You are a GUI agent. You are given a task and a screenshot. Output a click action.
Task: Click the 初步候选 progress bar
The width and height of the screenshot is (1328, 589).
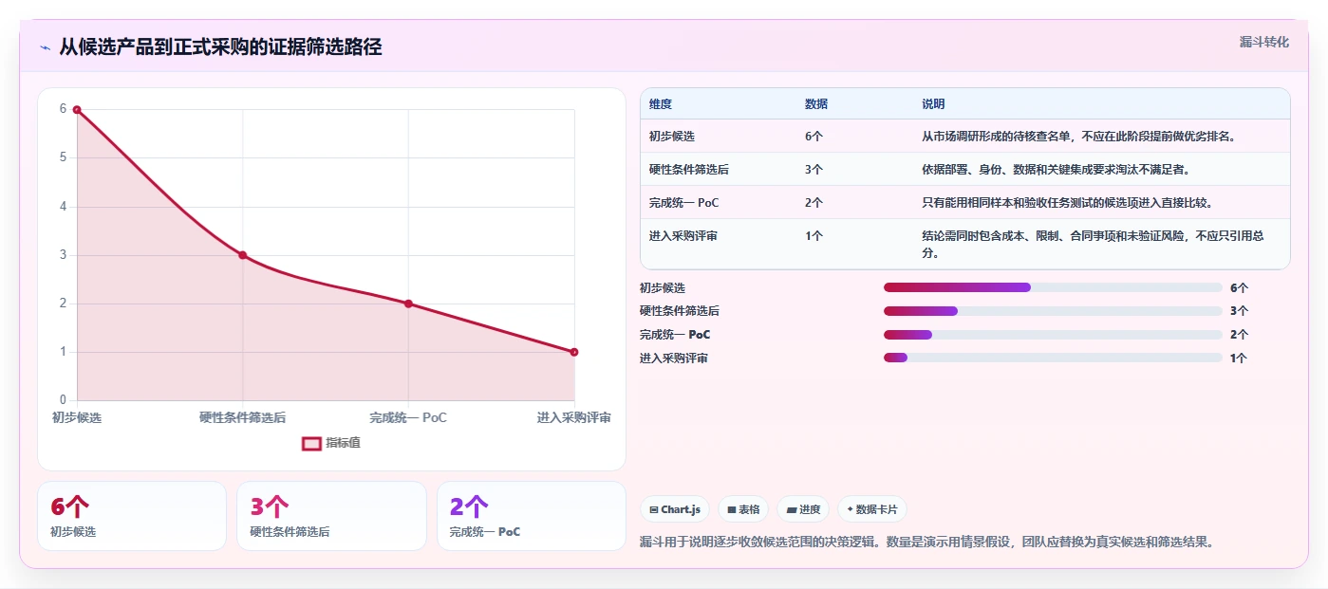point(1053,287)
